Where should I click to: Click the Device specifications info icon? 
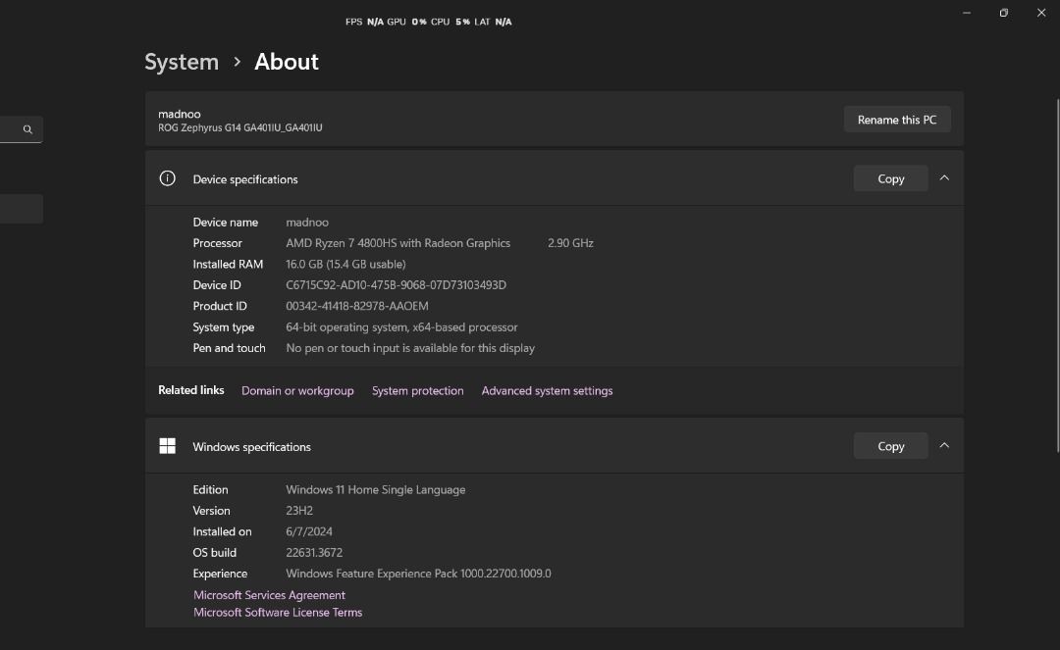tap(168, 178)
